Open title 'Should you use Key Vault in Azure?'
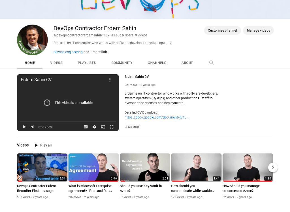Screen dimensions: 290x212 141,188
